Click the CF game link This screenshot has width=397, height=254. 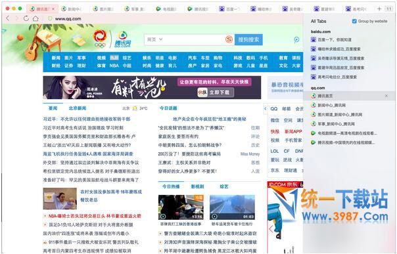point(287,151)
